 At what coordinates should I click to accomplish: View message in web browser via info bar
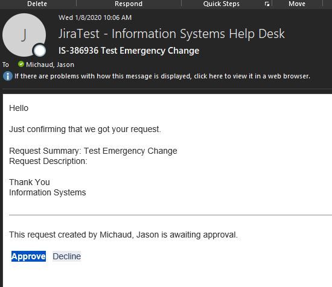(x=162, y=76)
